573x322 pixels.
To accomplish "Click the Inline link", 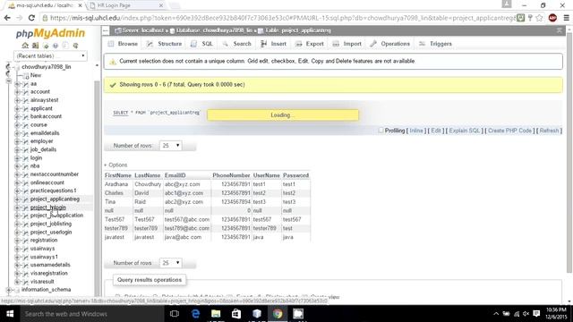I will tap(416, 131).
